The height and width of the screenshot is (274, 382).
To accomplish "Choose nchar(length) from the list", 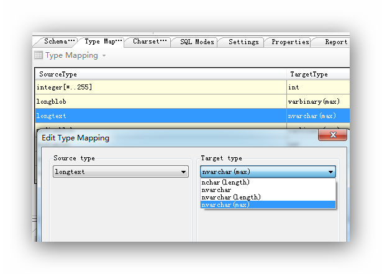I will [x=268, y=182].
